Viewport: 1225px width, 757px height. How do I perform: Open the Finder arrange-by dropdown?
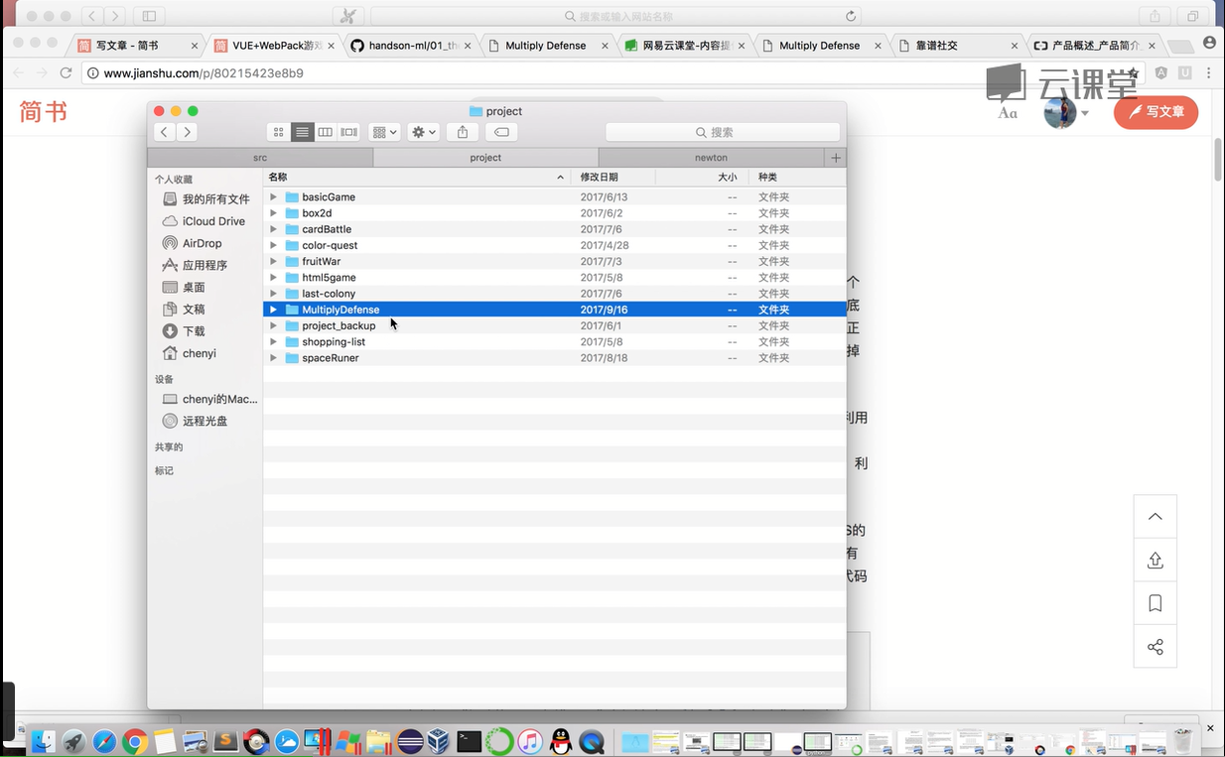tap(384, 132)
